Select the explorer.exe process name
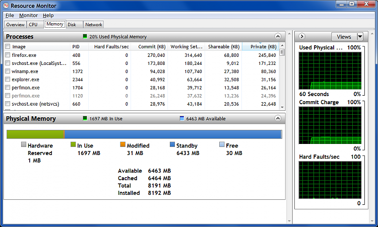Image resolution: width=378 pixels, height=227 pixels. point(25,80)
